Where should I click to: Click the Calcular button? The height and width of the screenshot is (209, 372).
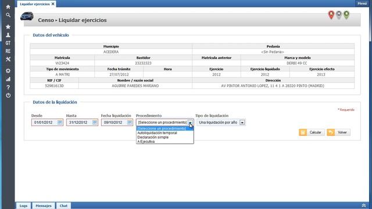coord(312,132)
